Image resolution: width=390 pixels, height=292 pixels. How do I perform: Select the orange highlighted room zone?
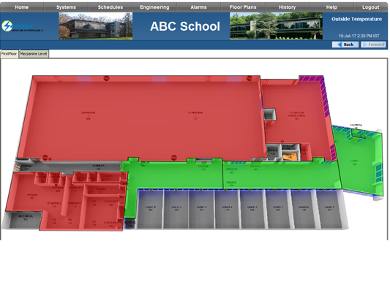[290, 155]
